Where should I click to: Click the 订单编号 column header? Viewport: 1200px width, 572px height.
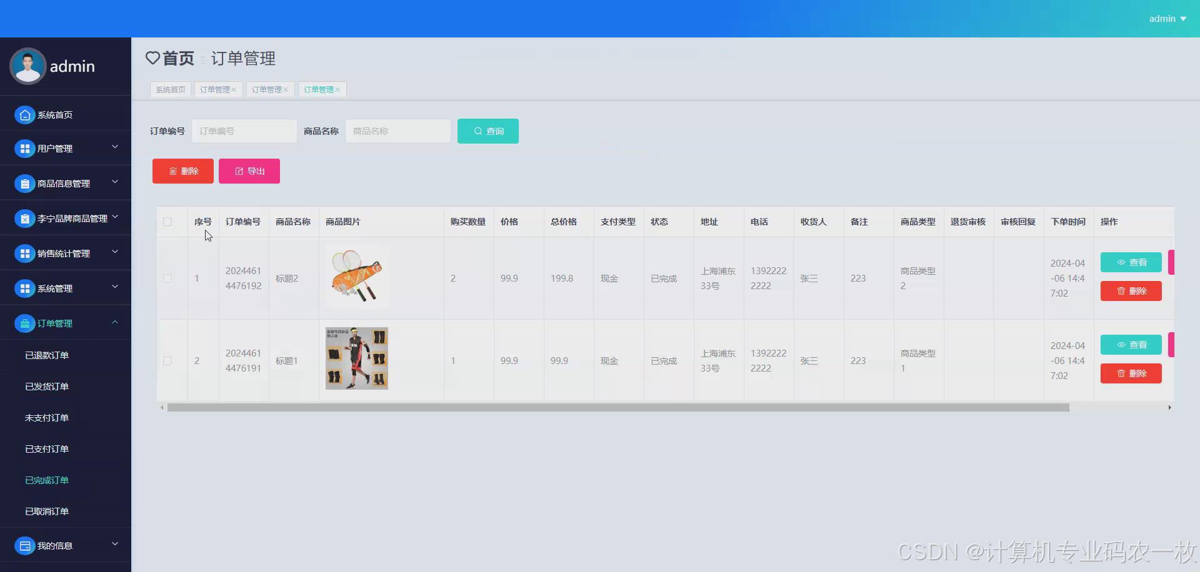point(243,222)
